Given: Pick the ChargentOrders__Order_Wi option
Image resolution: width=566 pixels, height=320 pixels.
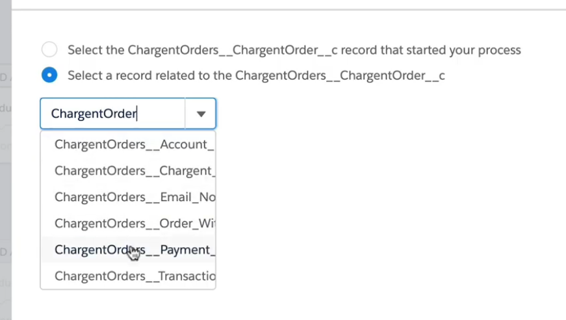Looking at the screenshot, I should (x=134, y=224).
